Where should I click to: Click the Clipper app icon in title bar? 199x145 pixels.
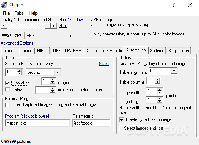pyautogui.click(x=4, y=5)
